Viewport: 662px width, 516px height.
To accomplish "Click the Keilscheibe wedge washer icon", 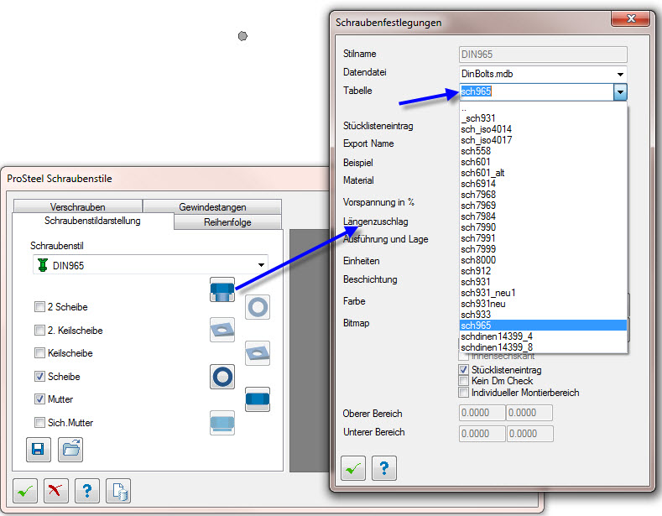I will pyautogui.click(x=258, y=353).
